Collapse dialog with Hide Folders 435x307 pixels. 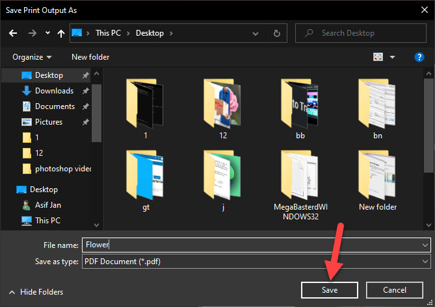36,292
